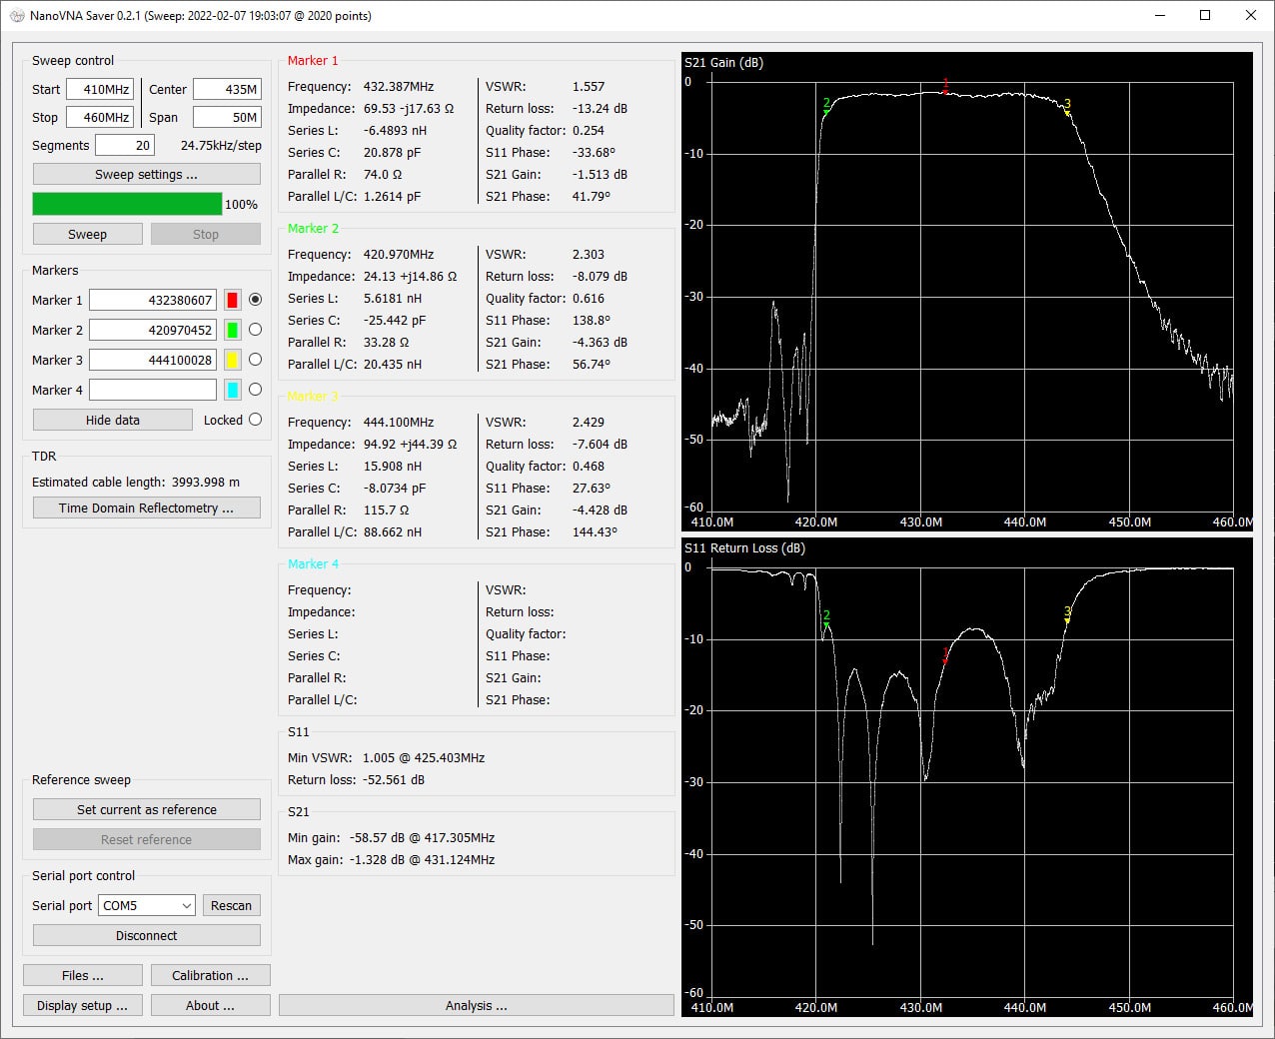1275x1039 pixels.
Task: Select the Marker 3 radio button
Action: (255, 360)
